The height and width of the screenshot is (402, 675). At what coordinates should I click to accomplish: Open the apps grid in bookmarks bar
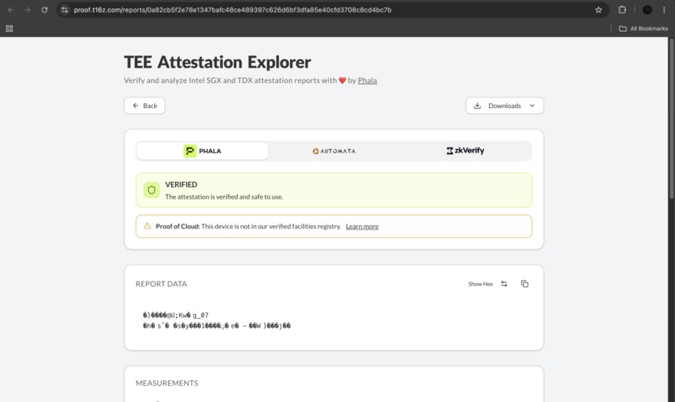coord(9,28)
